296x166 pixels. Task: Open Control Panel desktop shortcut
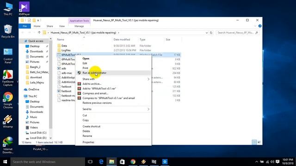coord(8,56)
